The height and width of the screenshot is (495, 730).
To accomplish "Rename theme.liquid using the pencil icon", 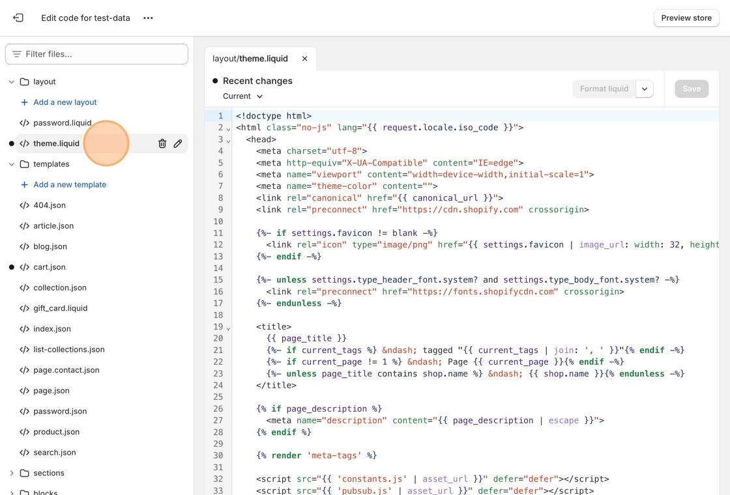I will pos(178,143).
